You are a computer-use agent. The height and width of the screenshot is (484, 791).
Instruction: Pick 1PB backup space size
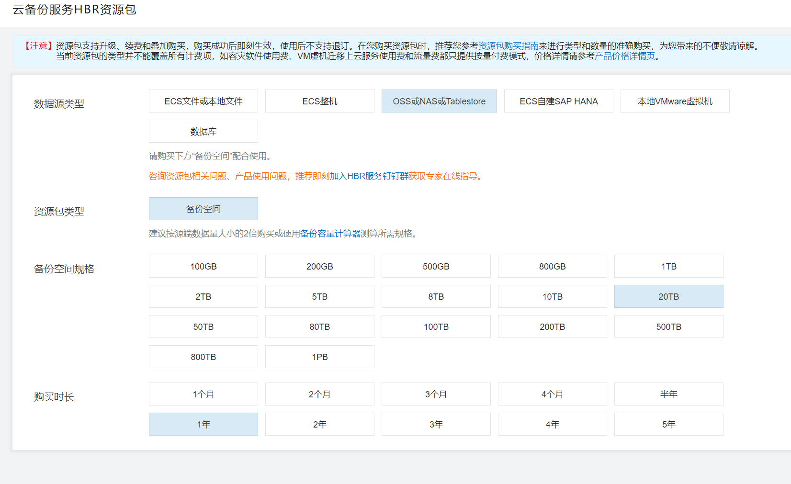click(320, 357)
